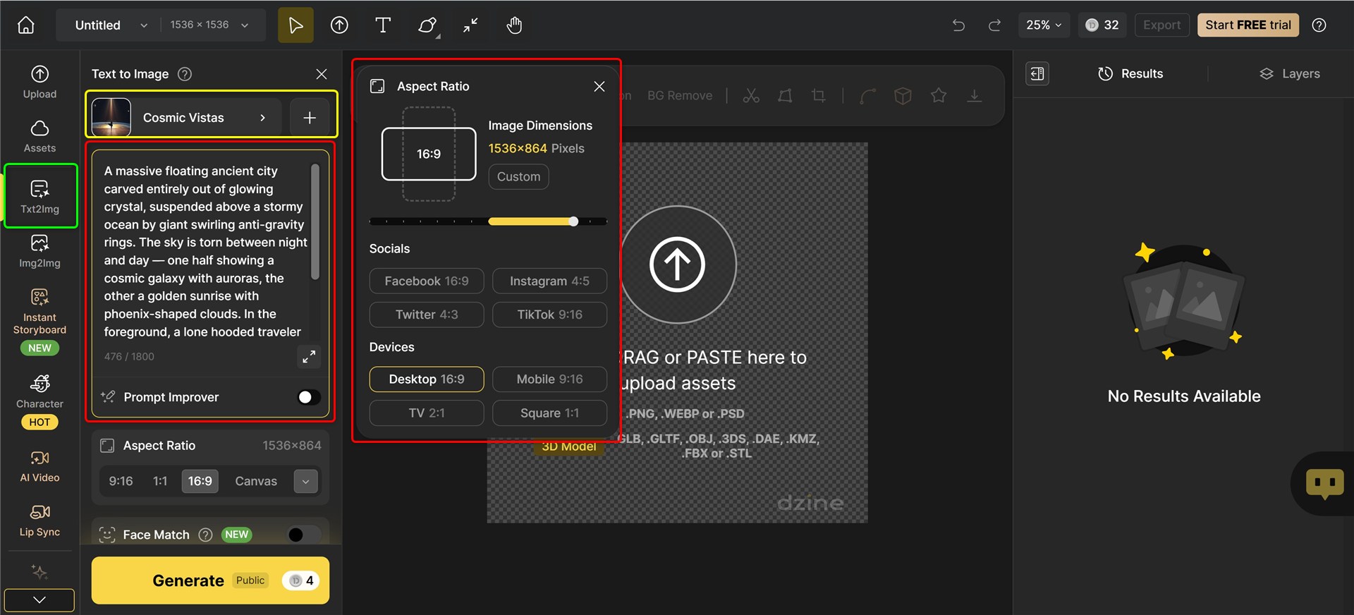Switch to the Layers tab
This screenshot has height=615, width=1354.
coord(1290,73)
